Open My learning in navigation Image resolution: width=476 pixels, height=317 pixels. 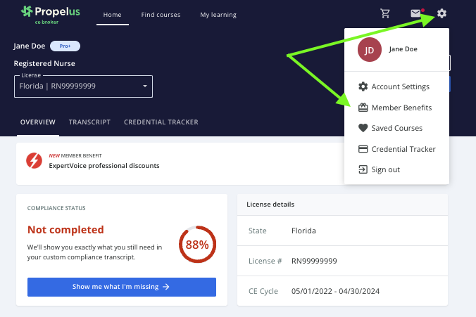[x=218, y=15]
